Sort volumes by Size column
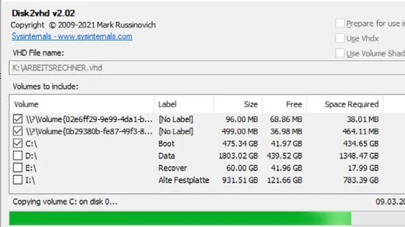Viewport: 405px width, 227px height. (238, 105)
